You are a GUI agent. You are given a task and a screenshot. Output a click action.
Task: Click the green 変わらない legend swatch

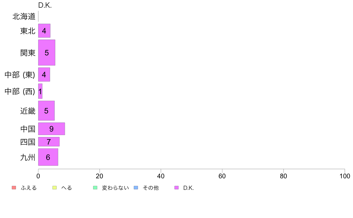click(95, 188)
